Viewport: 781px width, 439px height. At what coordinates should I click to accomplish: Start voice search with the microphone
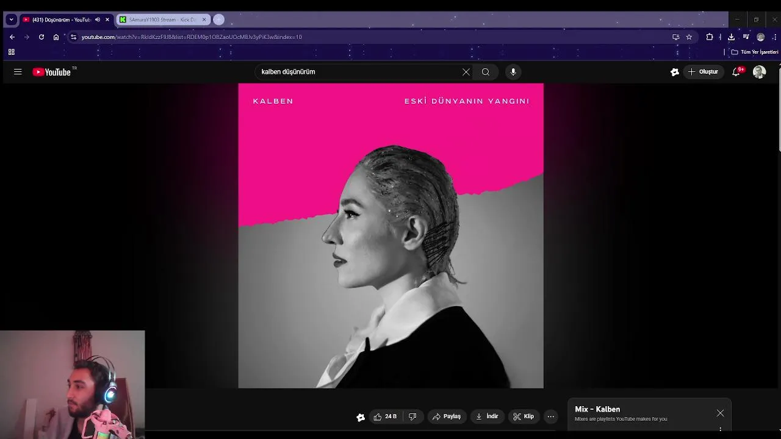coord(513,72)
